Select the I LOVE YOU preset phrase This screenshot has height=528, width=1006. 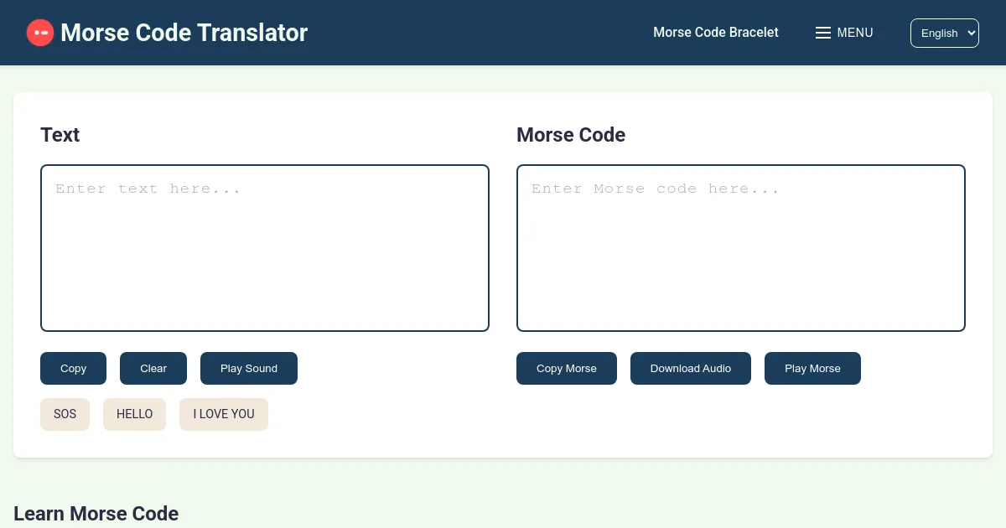224,414
